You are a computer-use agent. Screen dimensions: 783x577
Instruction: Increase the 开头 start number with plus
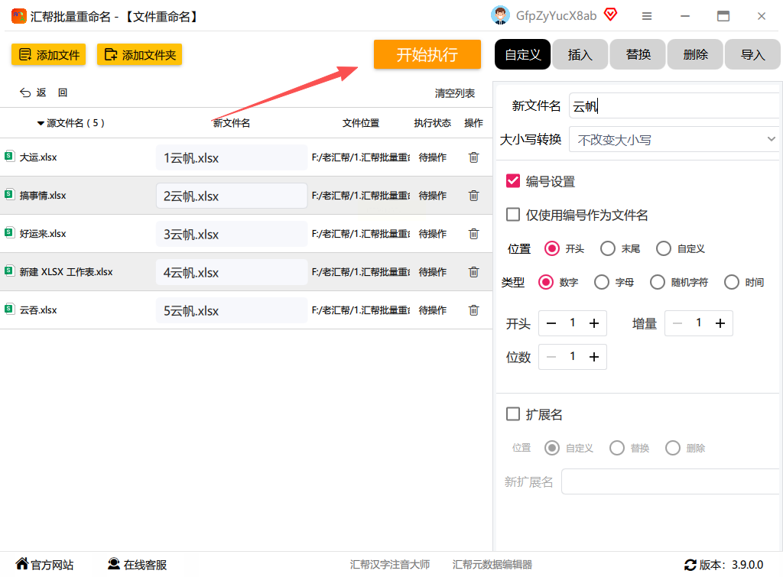pos(594,323)
